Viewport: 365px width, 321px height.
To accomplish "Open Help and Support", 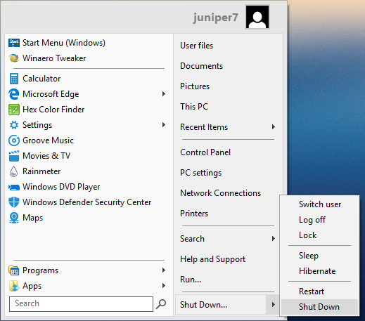I will (212, 259).
